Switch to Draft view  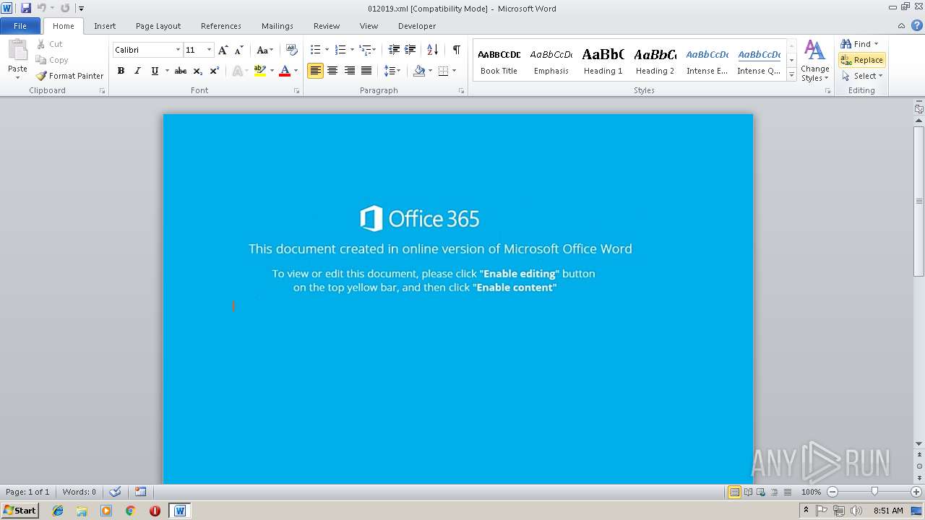pos(786,492)
